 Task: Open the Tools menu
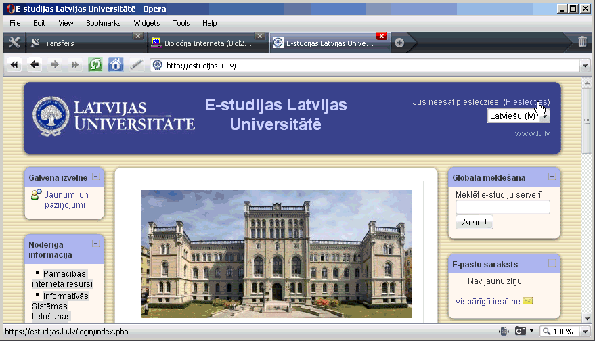pyautogui.click(x=181, y=23)
